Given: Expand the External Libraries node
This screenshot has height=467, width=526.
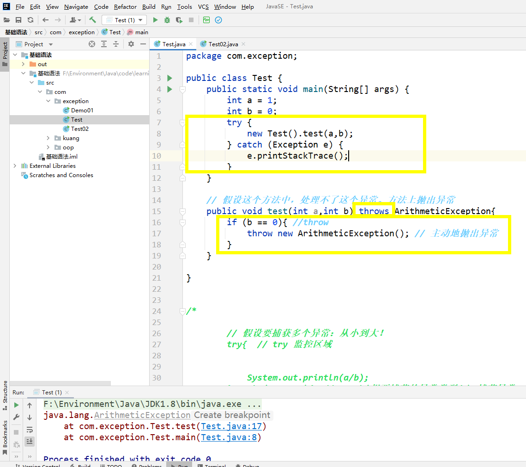Looking at the screenshot, I should (x=15, y=166).
